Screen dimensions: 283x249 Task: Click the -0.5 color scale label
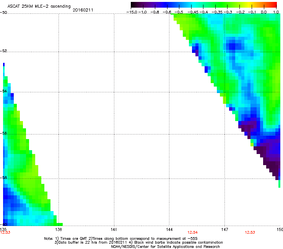tap(179, 12)
